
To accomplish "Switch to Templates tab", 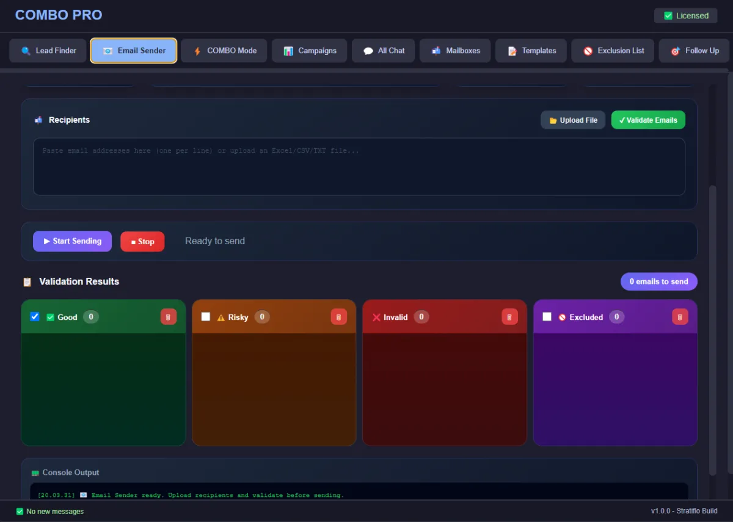I will (x=531, y=51).
